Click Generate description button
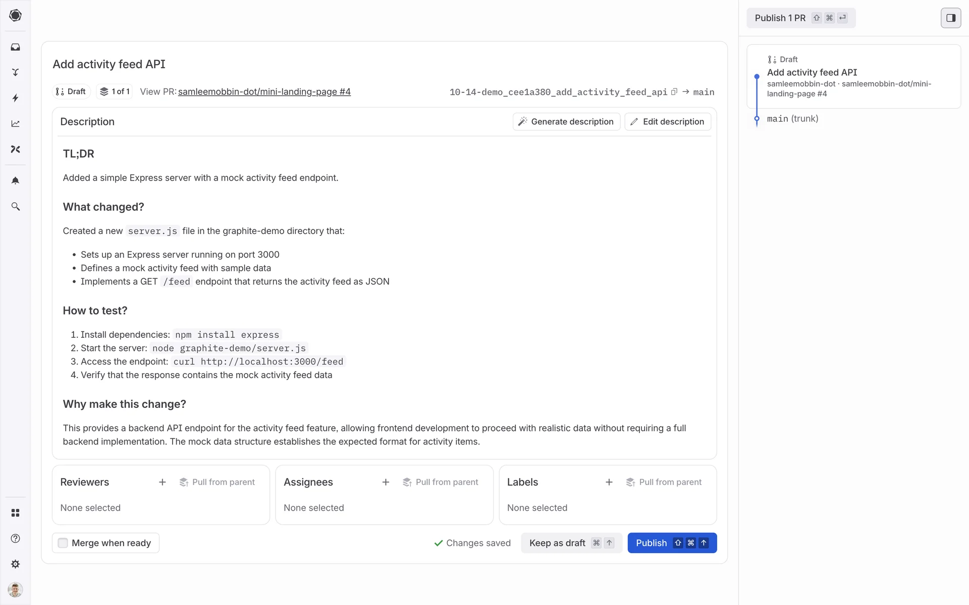 coord(566,122)
